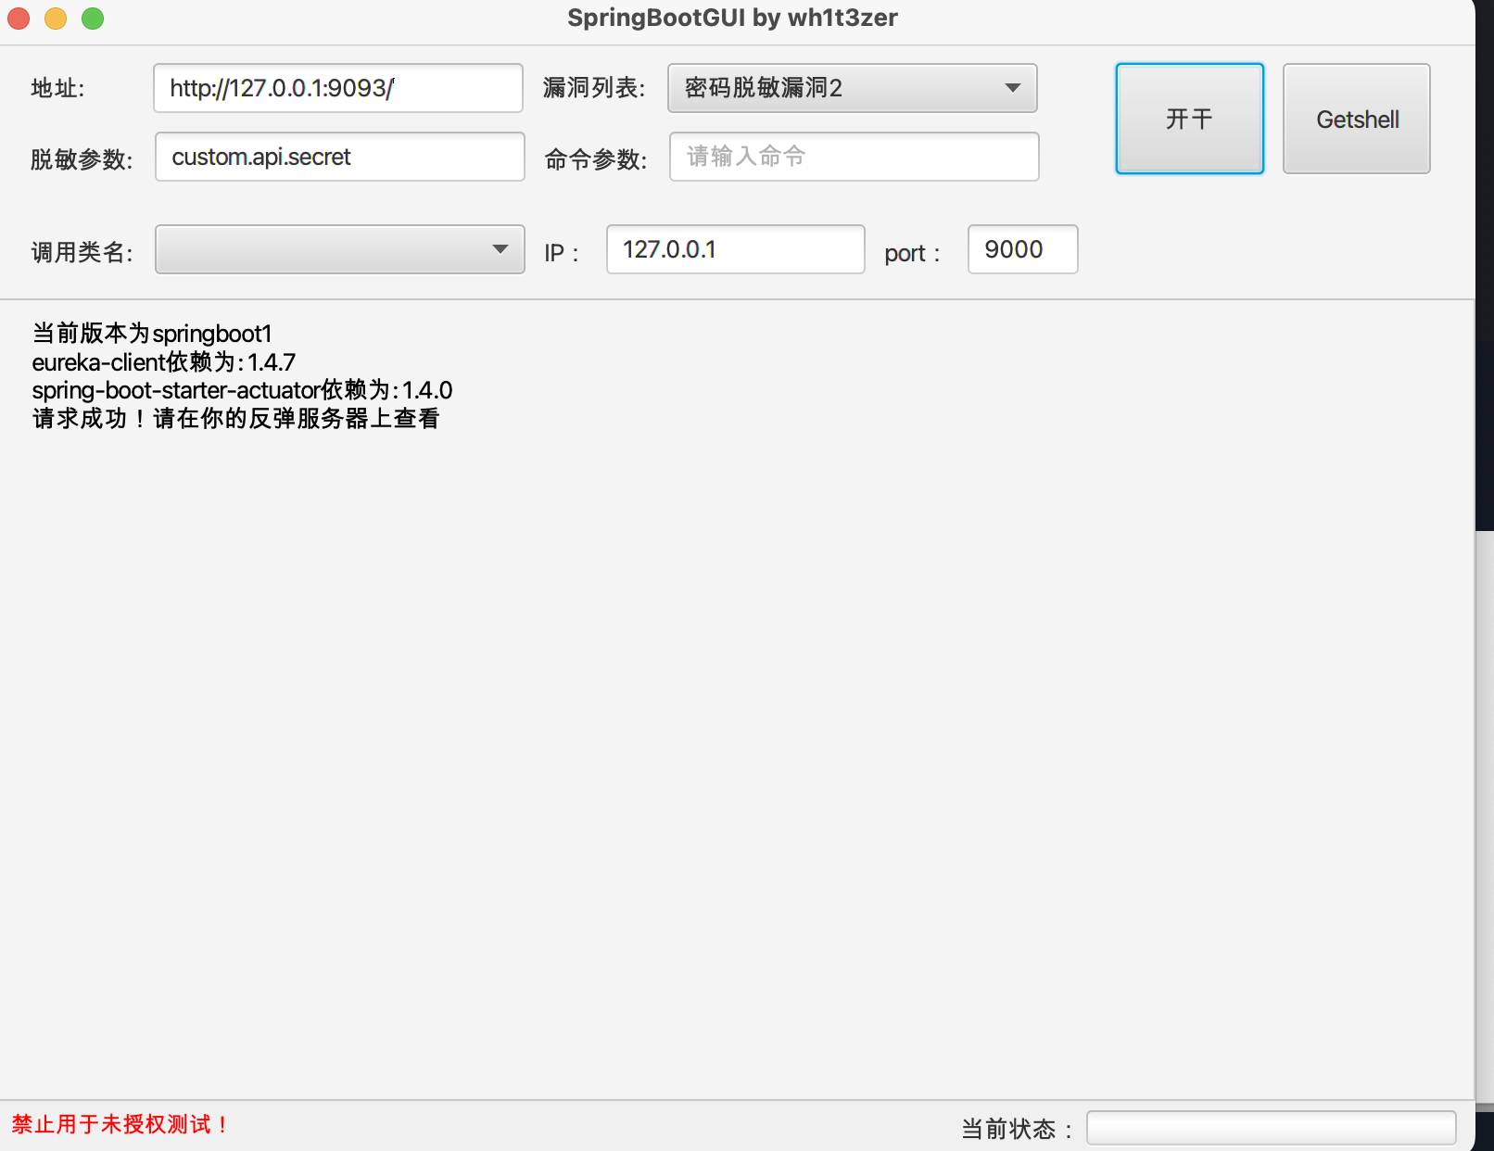Focus the 地址 URL input field
The width and height of the screenshot is (1494, 1151).
pyautogui.click(x=338, y=88)
